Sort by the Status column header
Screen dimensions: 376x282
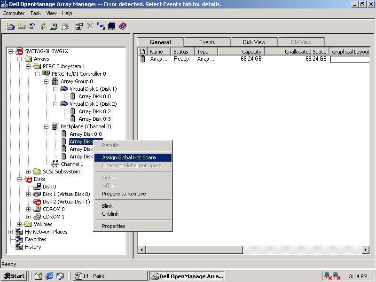coord(183,52)
